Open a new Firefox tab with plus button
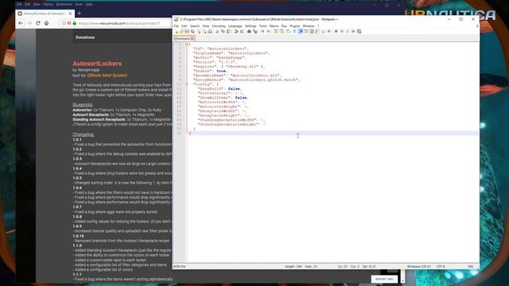 click(x=80, y=14)
